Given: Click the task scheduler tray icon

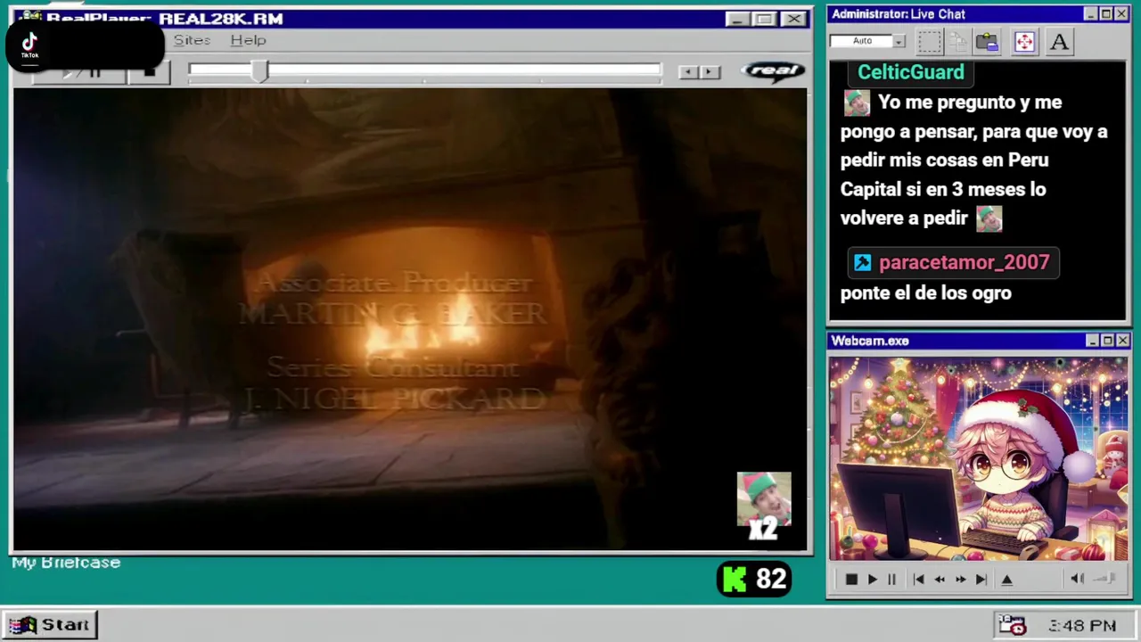Looking at the screenshot, I should [1012, 625].
